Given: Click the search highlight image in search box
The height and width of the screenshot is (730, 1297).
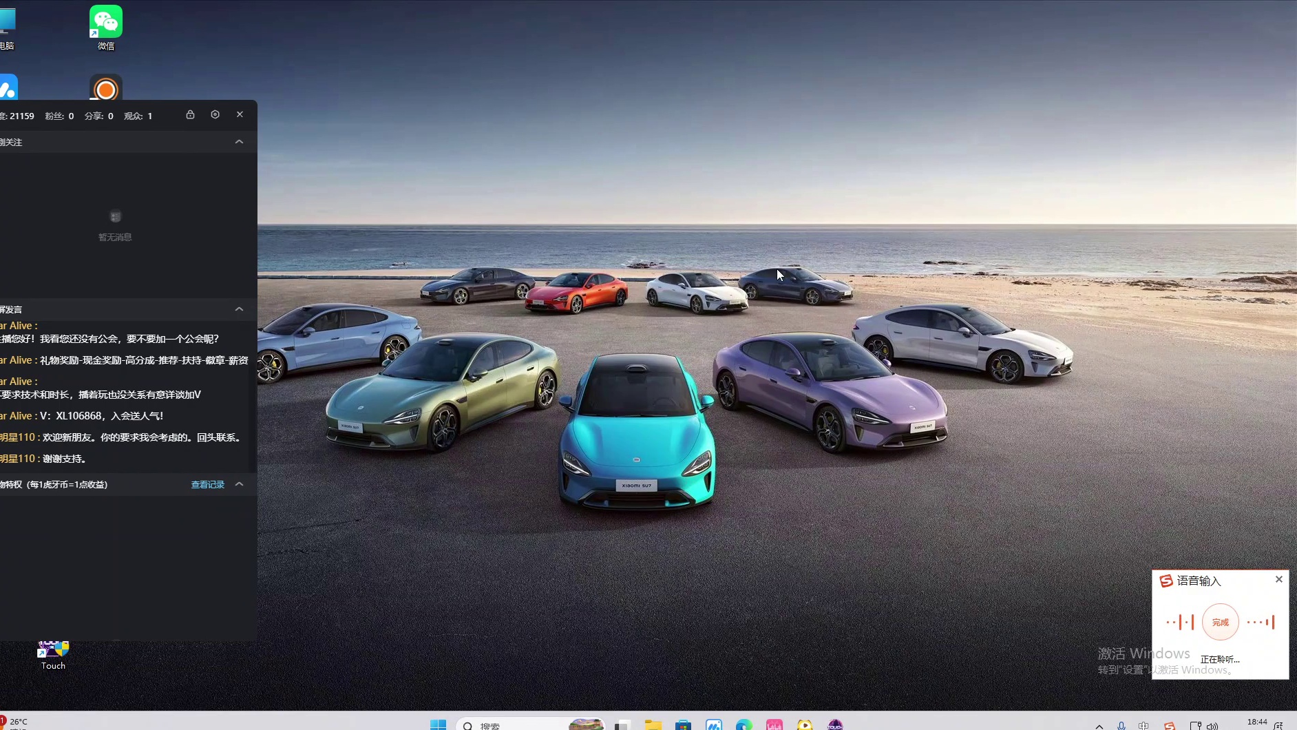Looking at the screenshot, I should [x=587, y=724].
